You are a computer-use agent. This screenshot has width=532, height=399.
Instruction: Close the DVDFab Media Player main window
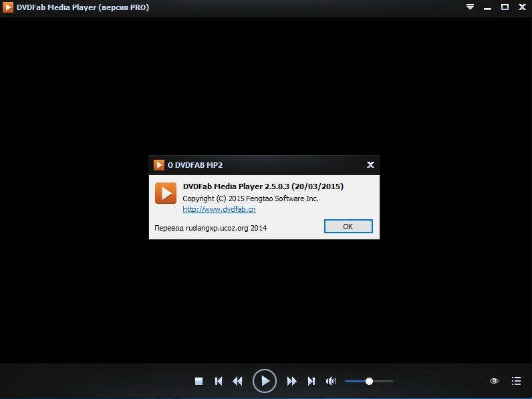pos(523,7)
